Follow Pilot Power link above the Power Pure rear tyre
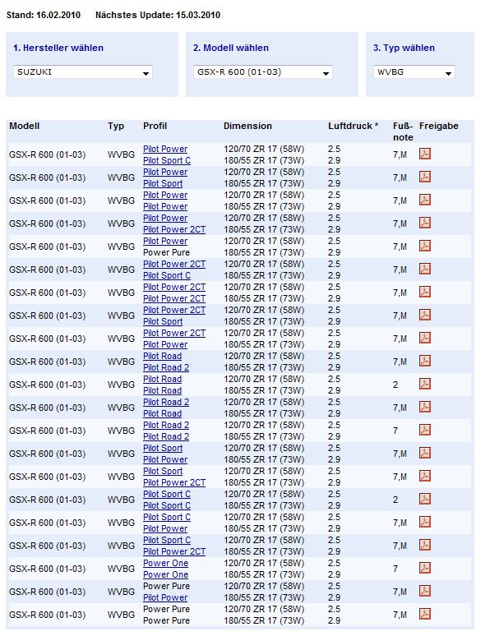 point(165,241)
